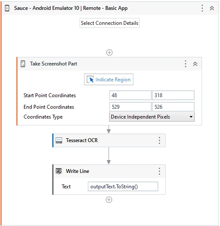The height and width of the screenshot is (226, 220).
Task: Click the end point Y field showing 526
Action: pos(173,107)
